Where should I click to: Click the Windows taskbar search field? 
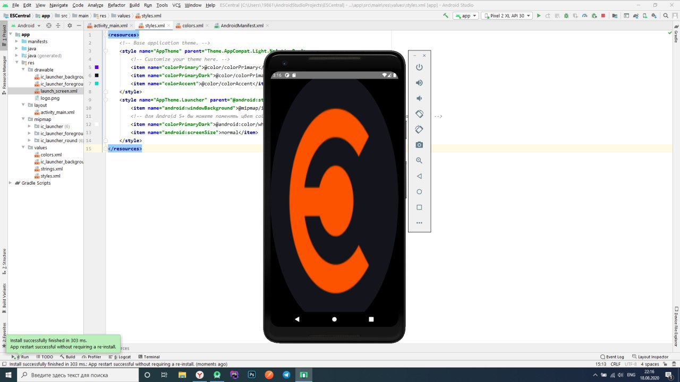click(78, 375)
